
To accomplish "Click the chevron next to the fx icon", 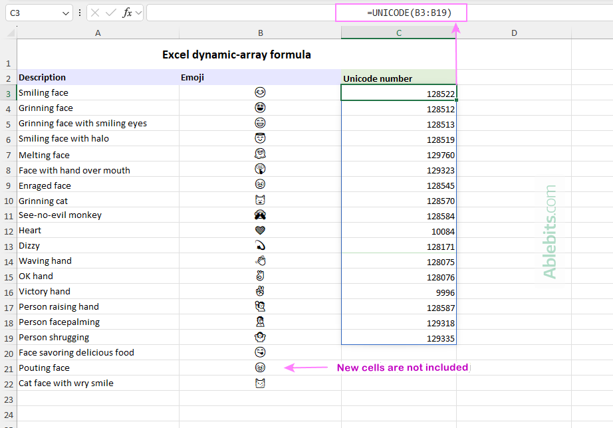I will pos(138,12).
